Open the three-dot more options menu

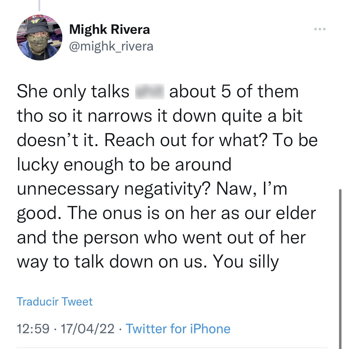click(x=320, y=29)
